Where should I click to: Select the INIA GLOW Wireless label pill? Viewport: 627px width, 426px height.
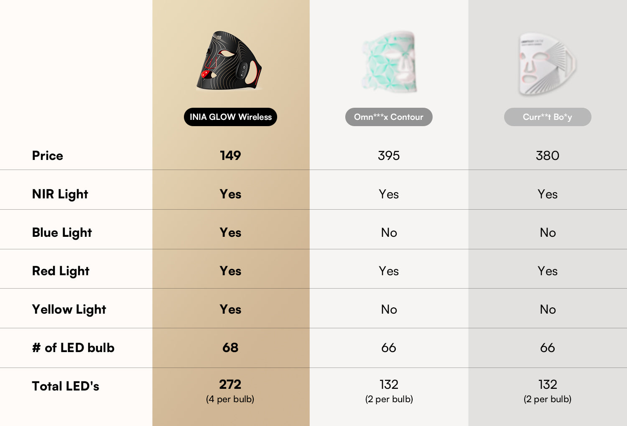230,117
